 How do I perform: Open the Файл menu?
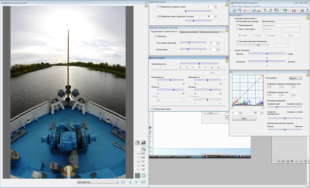point(234,6)
